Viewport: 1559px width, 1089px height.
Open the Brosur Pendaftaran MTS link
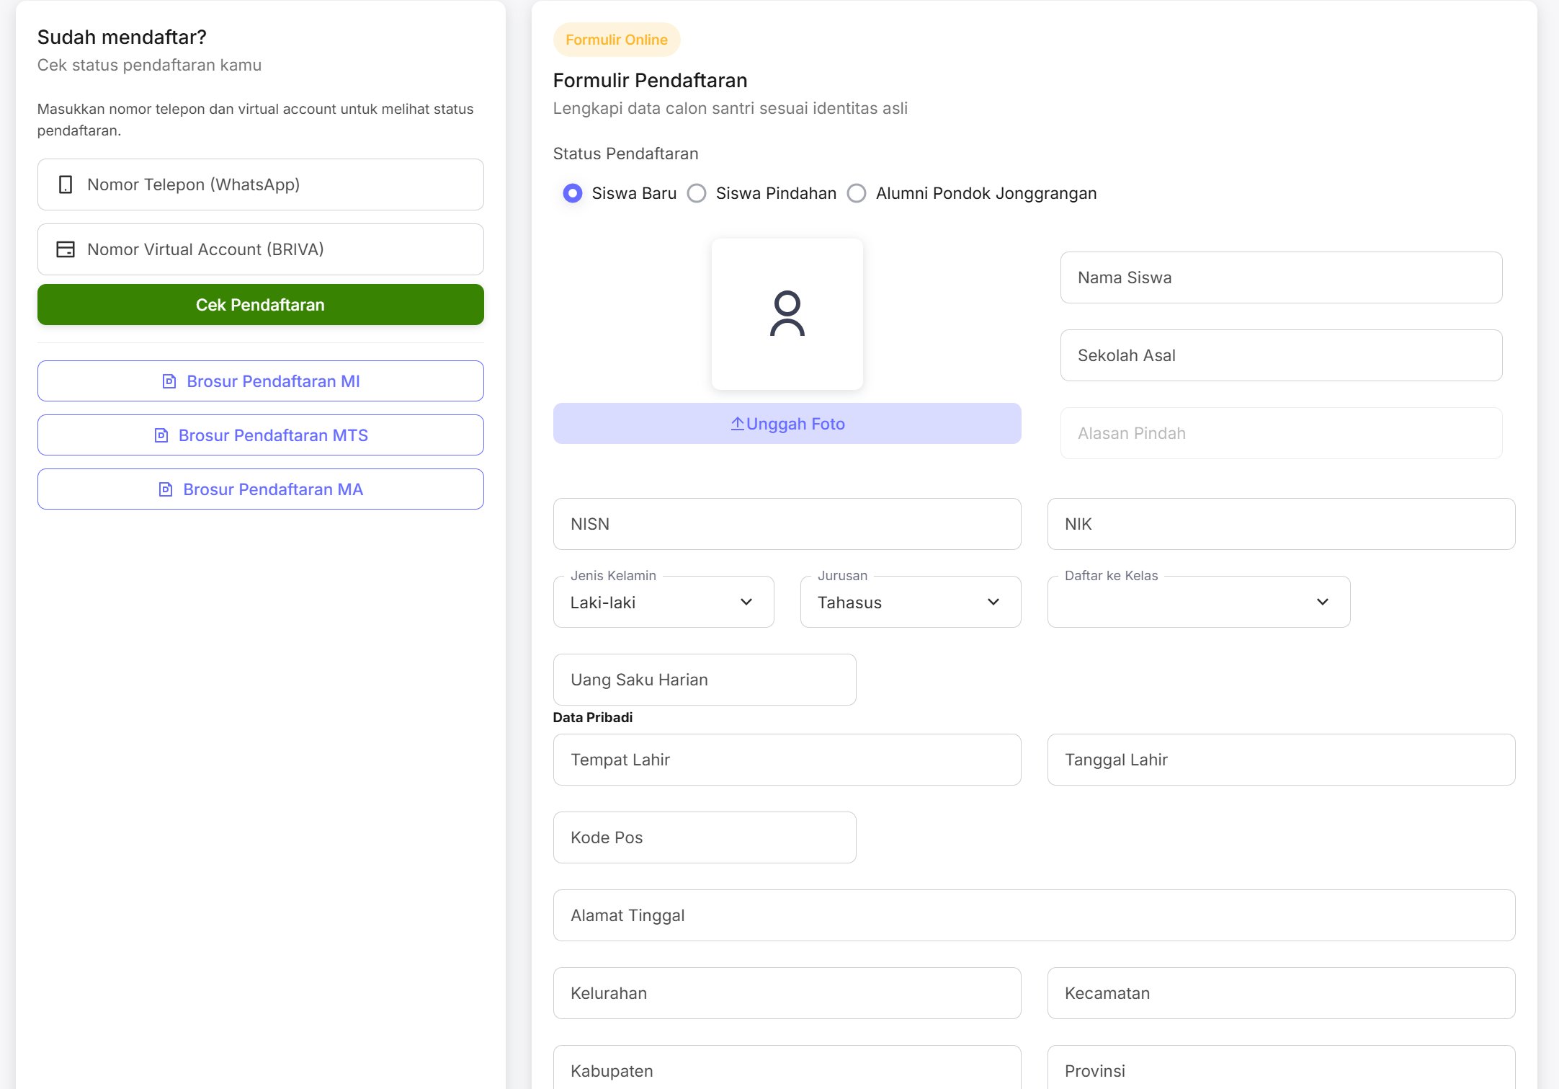pos(273,435)
